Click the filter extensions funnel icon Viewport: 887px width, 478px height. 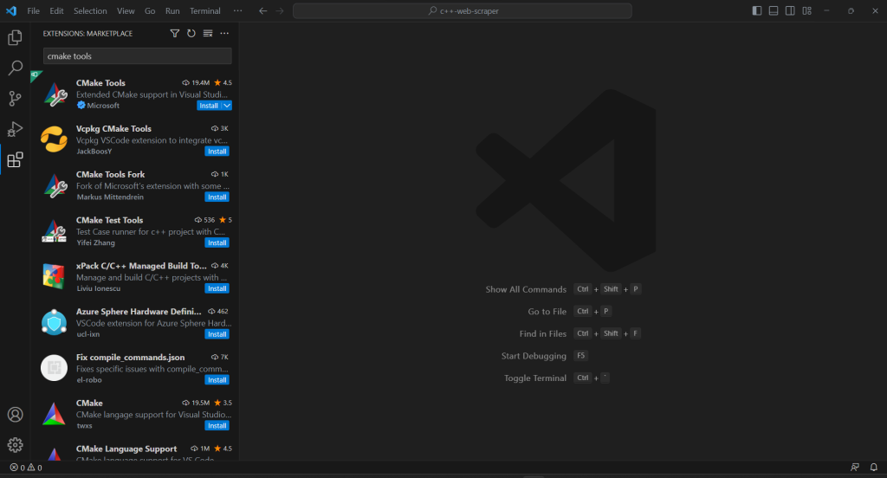click(175, 34)
